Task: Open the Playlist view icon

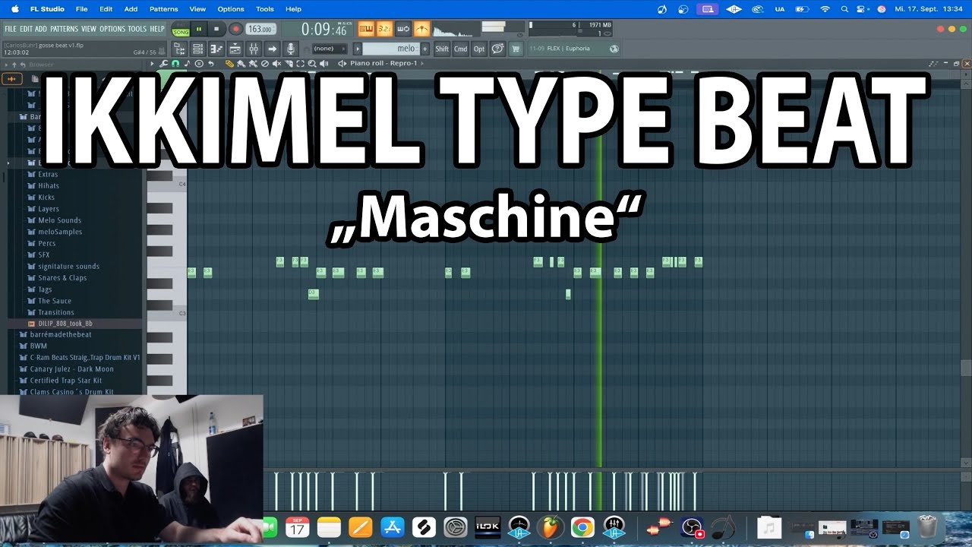Action: (234, 49)
